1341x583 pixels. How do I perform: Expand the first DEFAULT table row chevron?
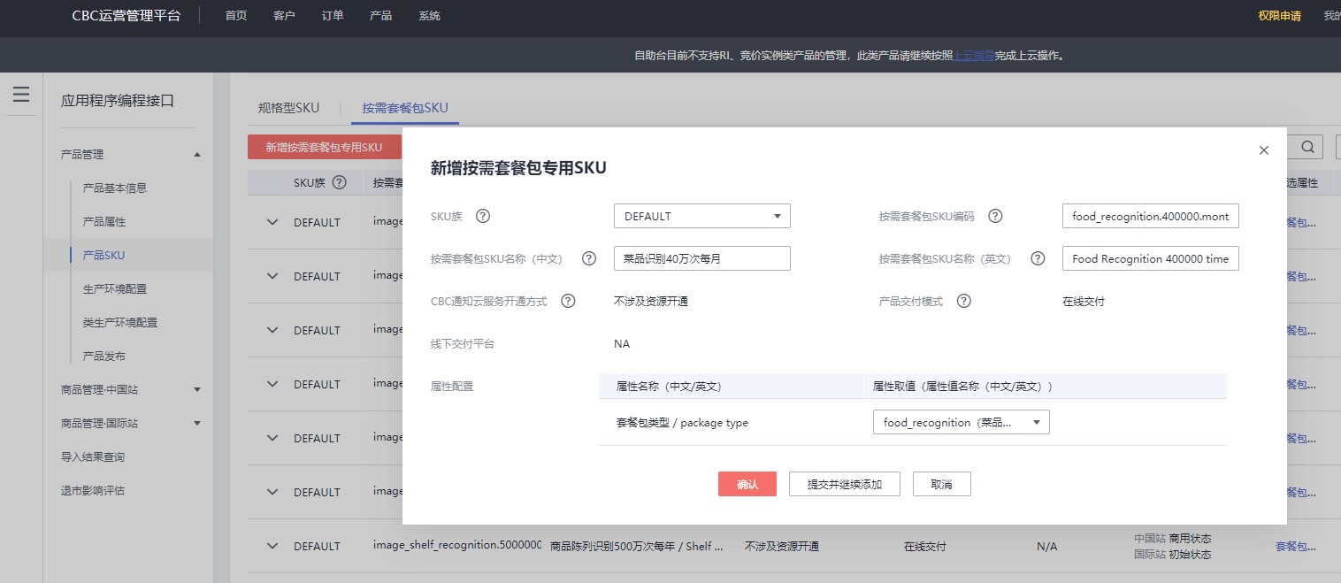coord(272,222)
